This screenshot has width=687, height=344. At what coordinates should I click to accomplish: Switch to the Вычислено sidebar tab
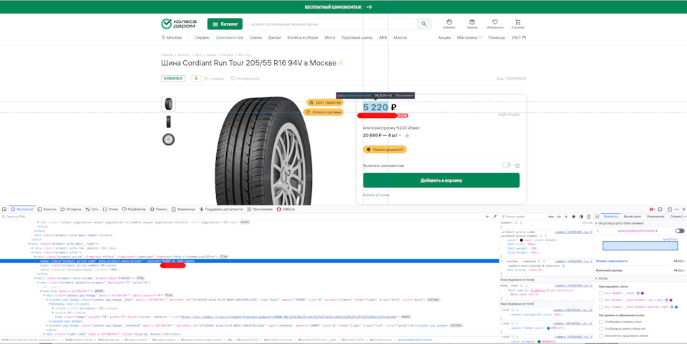pos(632,217)
